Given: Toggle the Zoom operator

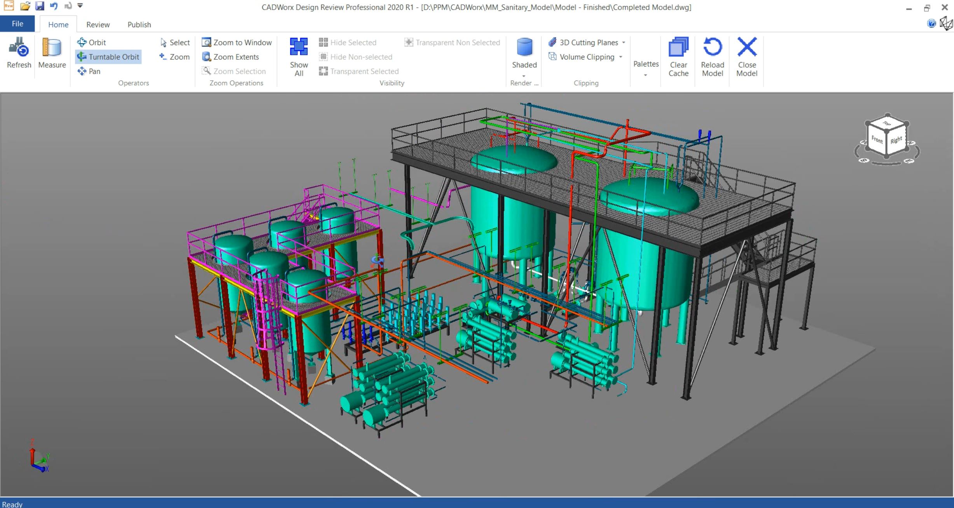Looking at the screenshot, I should tap(175, 57).
